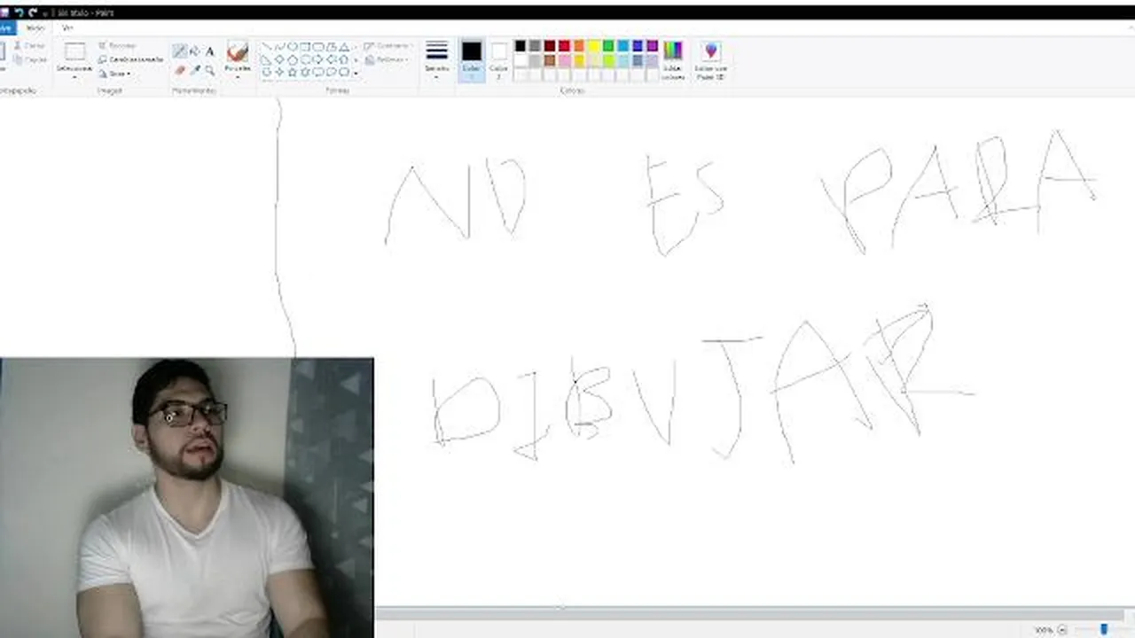
Task: Open the shape Fill dropdown
Action: [386, 59]
